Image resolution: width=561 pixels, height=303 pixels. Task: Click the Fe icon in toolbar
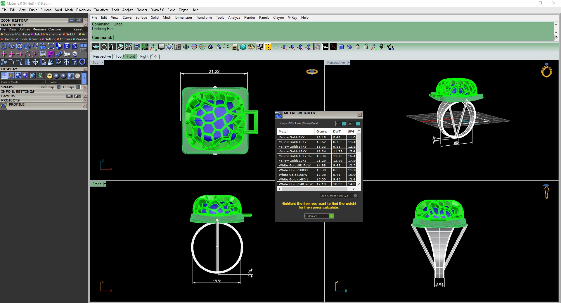point(178,47)
